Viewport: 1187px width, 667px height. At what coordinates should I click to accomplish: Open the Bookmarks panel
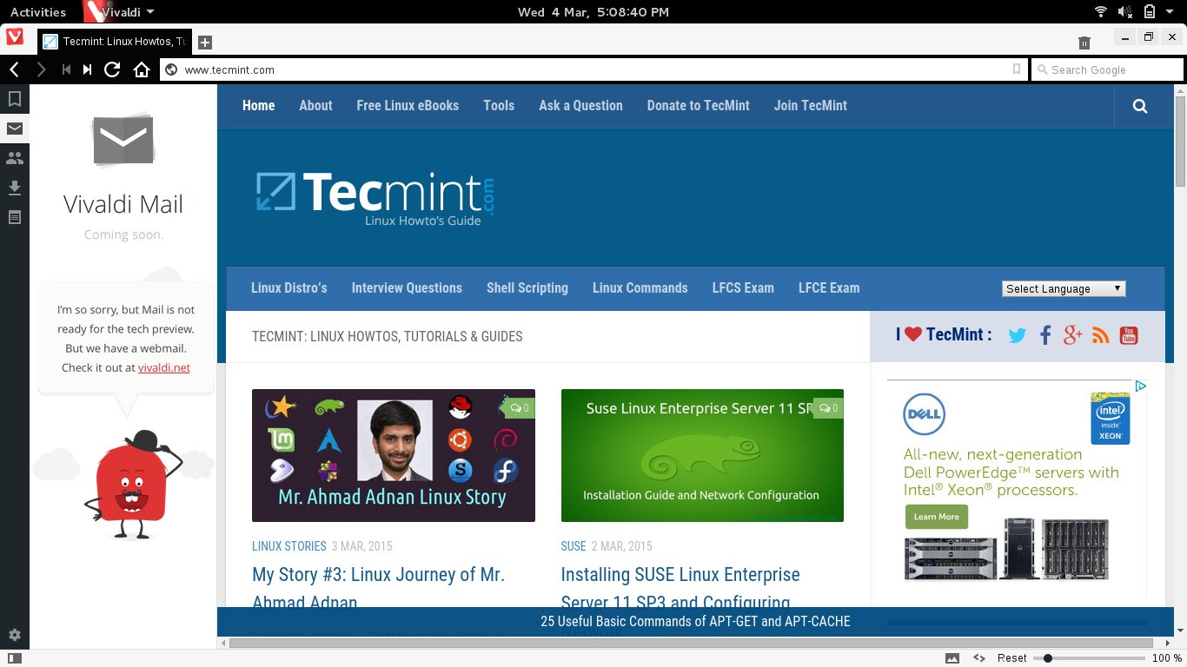(14, 99)
